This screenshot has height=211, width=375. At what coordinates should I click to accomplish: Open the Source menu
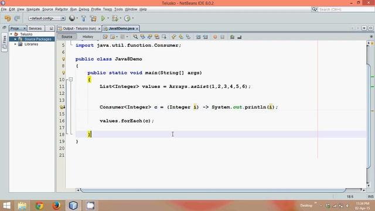click(x=47, y=9)
